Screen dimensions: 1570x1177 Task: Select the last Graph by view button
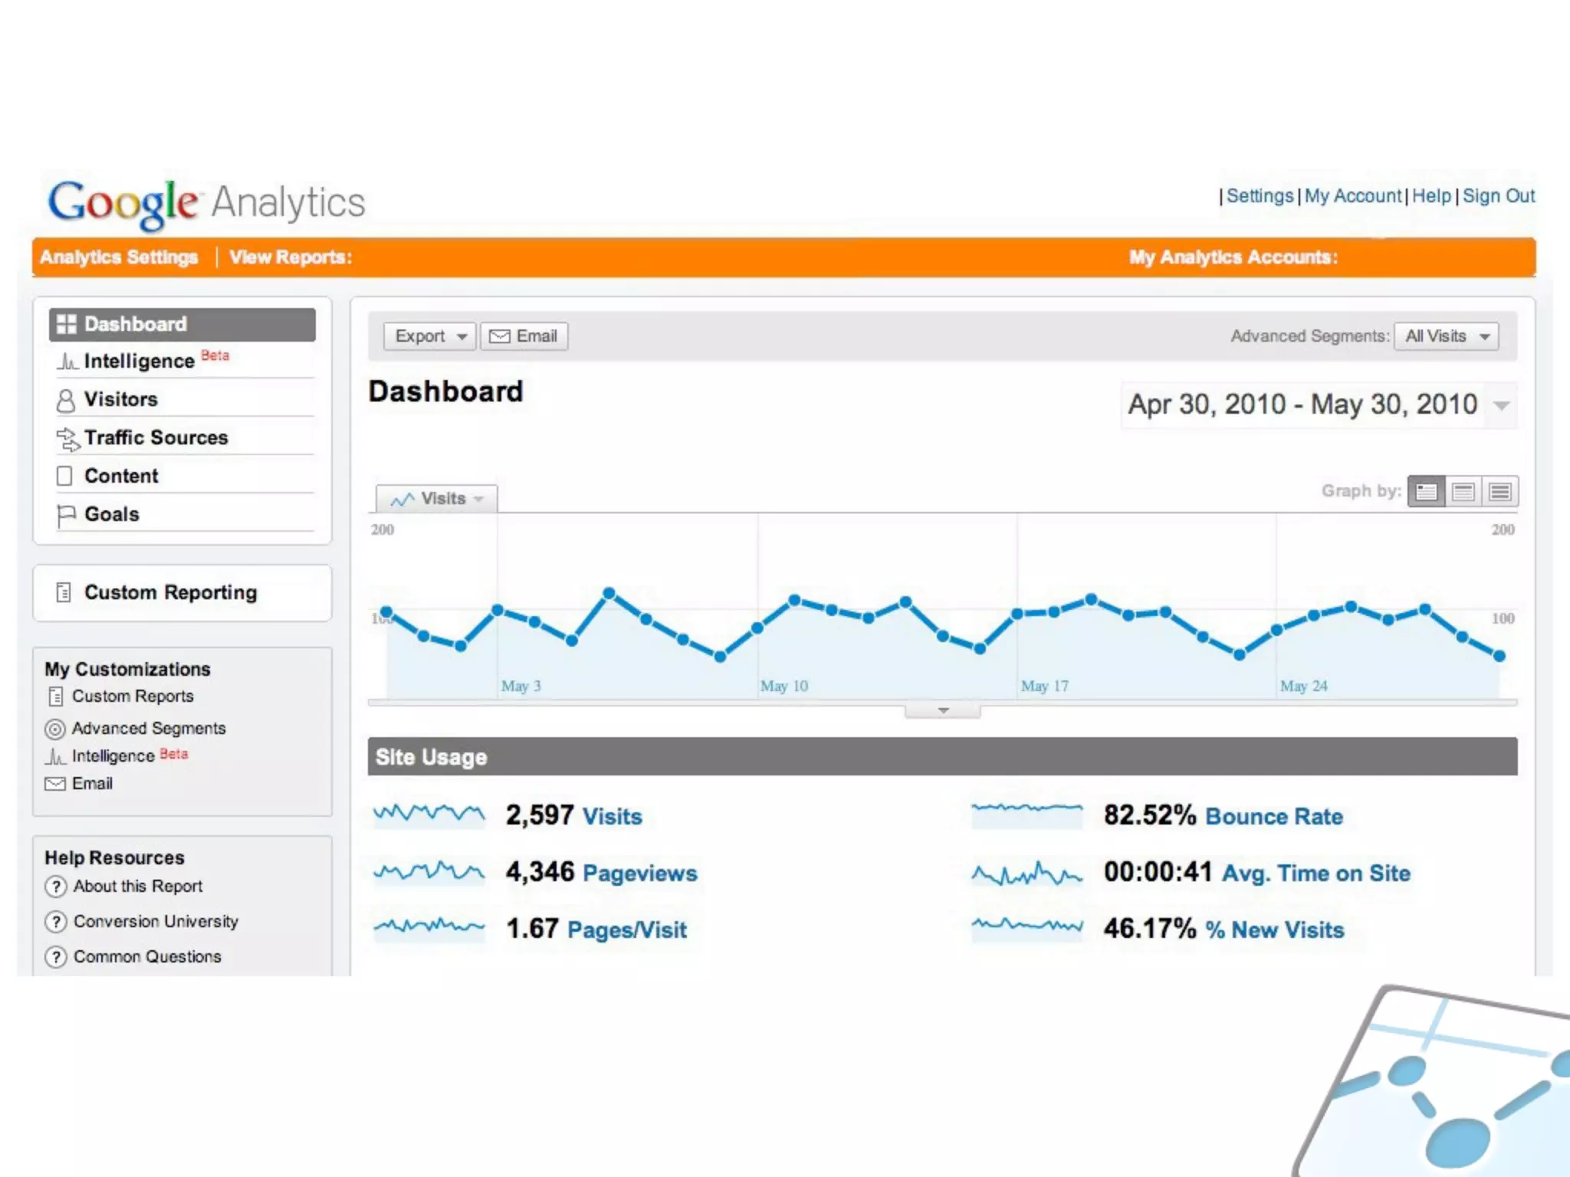(1499, 491)
